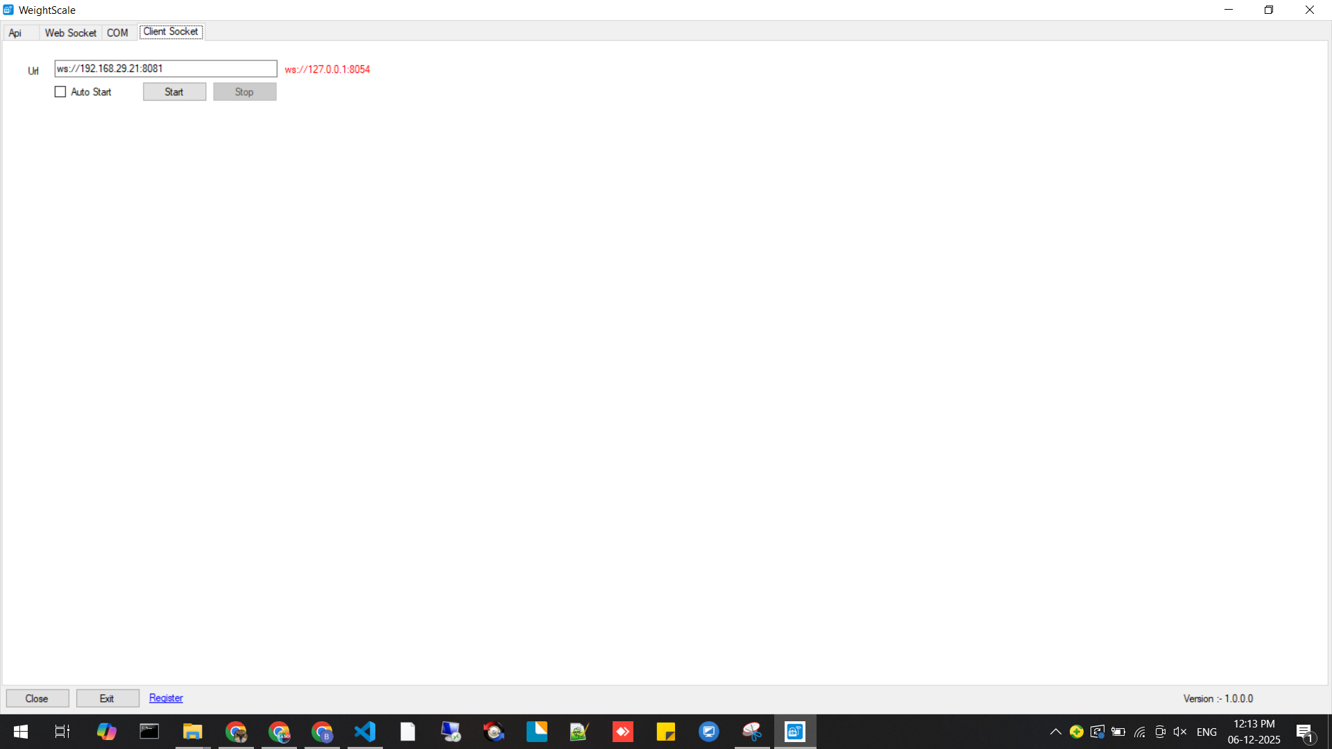Viewport: 1332px width, 749px height.
Task: Click the Url input field
Action: click(165, 69)
